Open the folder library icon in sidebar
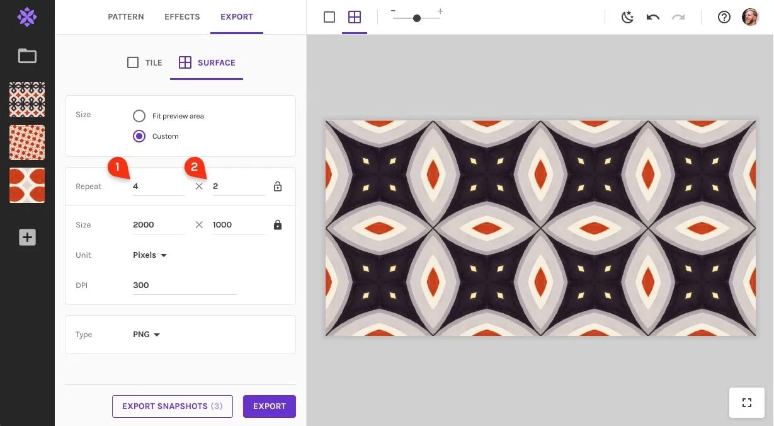 click(27, 56)
